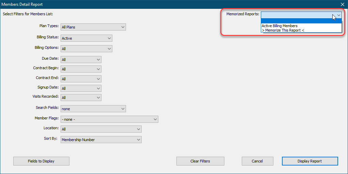Expand the Location dropdown
Viewport: 348px width, 174px height.
[x=101, y=129]
